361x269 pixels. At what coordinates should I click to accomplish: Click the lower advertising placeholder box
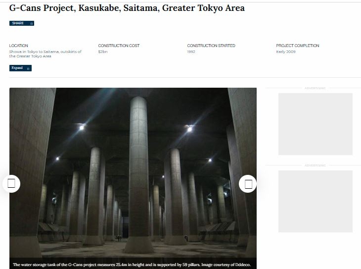click(x=316, y=202)
